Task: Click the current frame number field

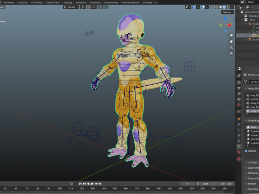Action: (x=187, y=184)
